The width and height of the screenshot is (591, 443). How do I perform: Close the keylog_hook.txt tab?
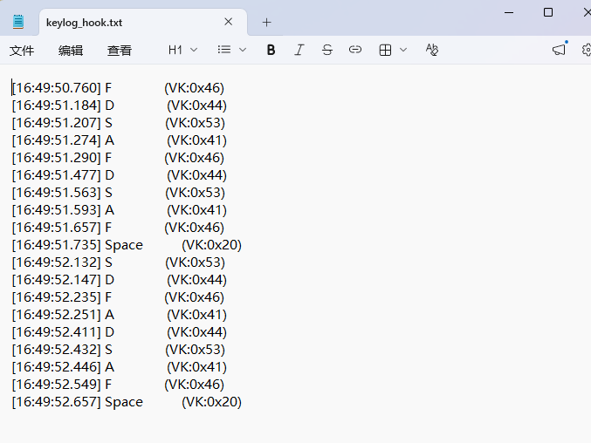coord(228,22)
